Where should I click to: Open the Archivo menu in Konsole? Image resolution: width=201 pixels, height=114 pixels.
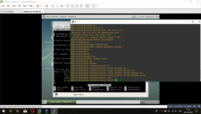tap(58, 27)
